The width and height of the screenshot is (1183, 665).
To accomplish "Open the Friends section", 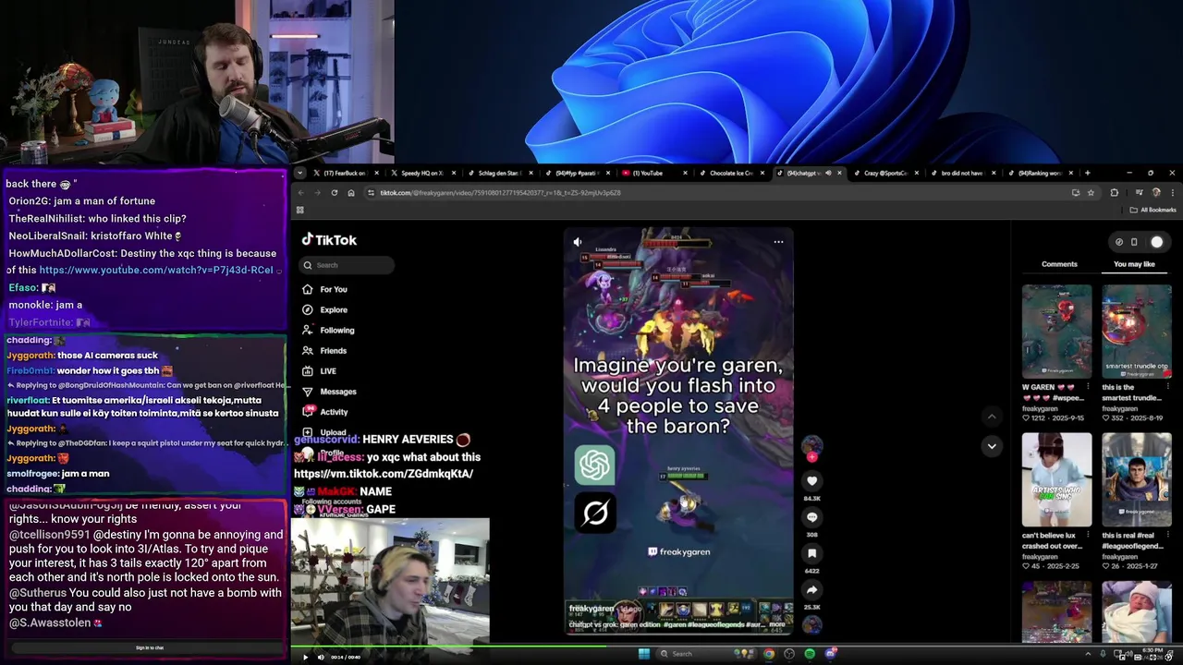I will [x=324, y=350].
